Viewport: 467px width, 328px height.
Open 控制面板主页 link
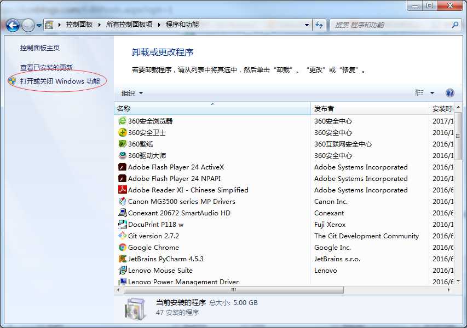pyautogui.click(x=40, y=48)
